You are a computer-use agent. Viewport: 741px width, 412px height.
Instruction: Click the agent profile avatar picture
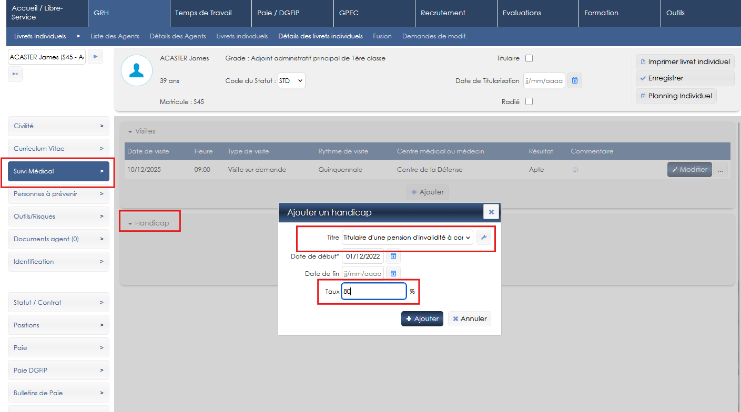137,70
